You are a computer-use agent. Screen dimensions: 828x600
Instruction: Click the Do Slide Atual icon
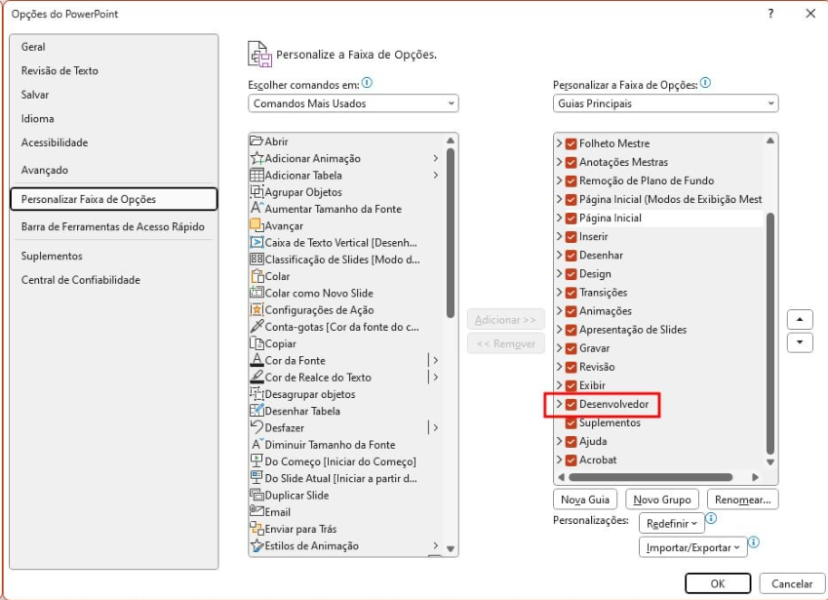point(256,478)
